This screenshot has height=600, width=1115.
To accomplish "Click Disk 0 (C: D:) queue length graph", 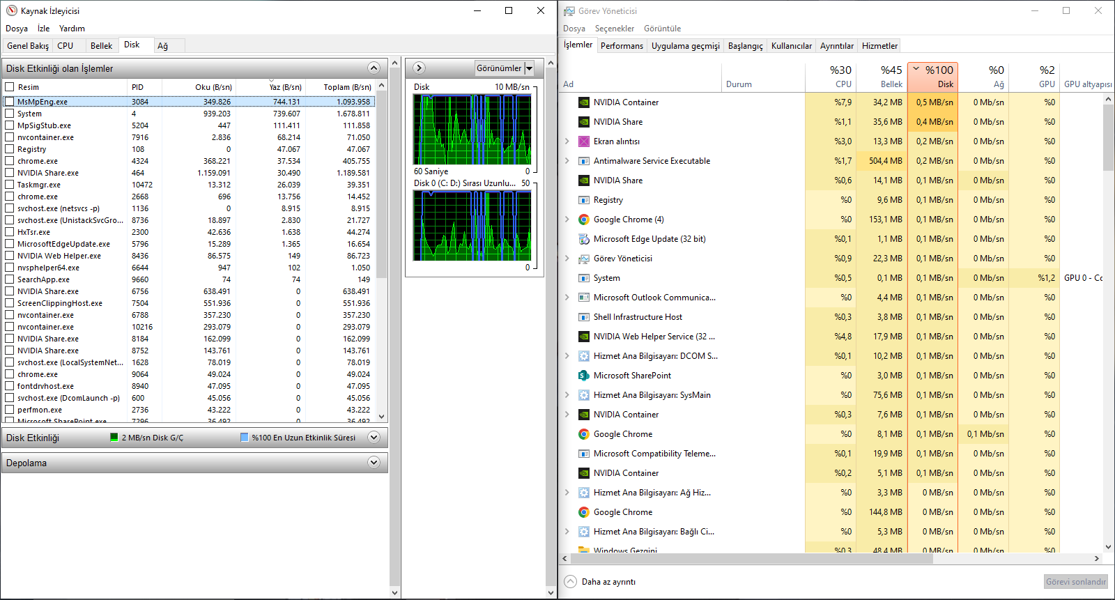I will click(x=472, y=226).
